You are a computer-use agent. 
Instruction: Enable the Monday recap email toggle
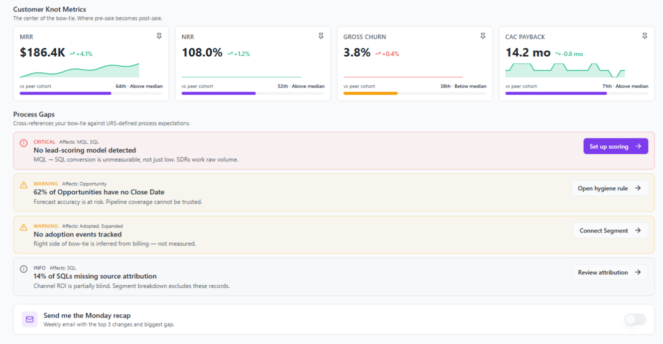635,319
